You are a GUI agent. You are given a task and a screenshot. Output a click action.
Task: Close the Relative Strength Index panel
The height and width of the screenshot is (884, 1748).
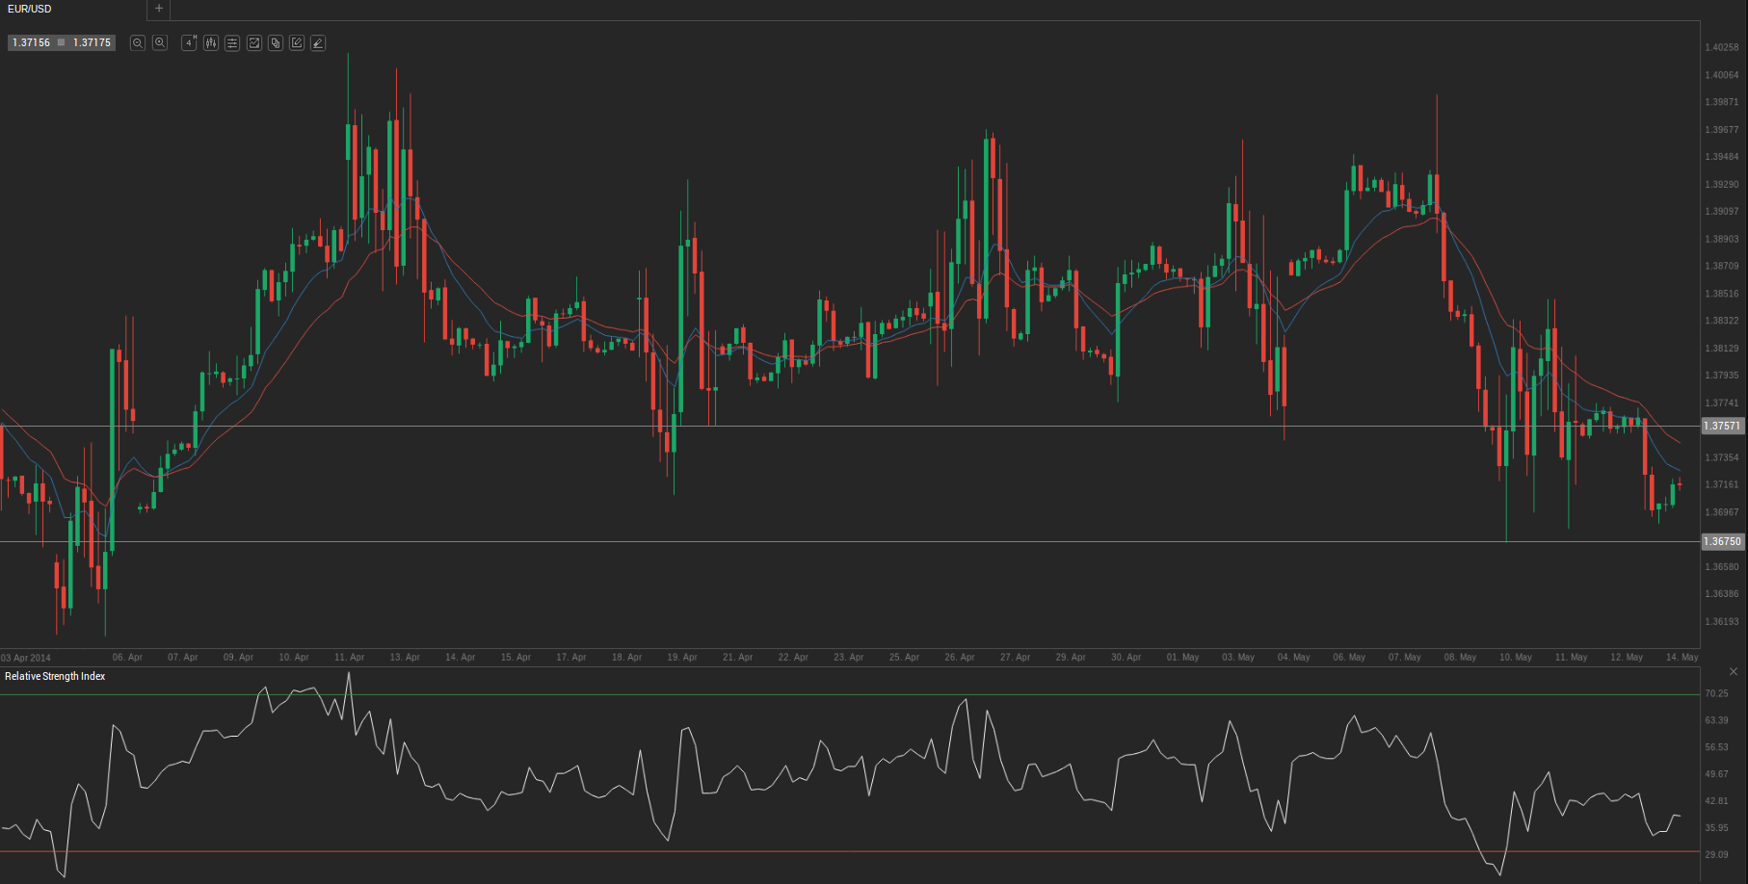pyautogui.click(x=1734, y=671)
